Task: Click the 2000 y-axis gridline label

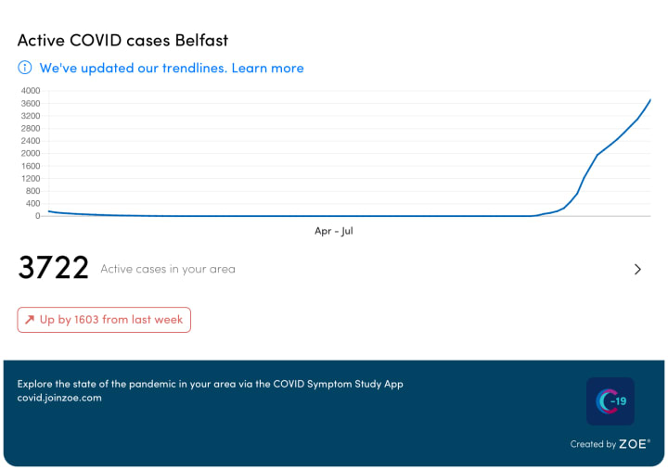Action: (x=31, y=153)
